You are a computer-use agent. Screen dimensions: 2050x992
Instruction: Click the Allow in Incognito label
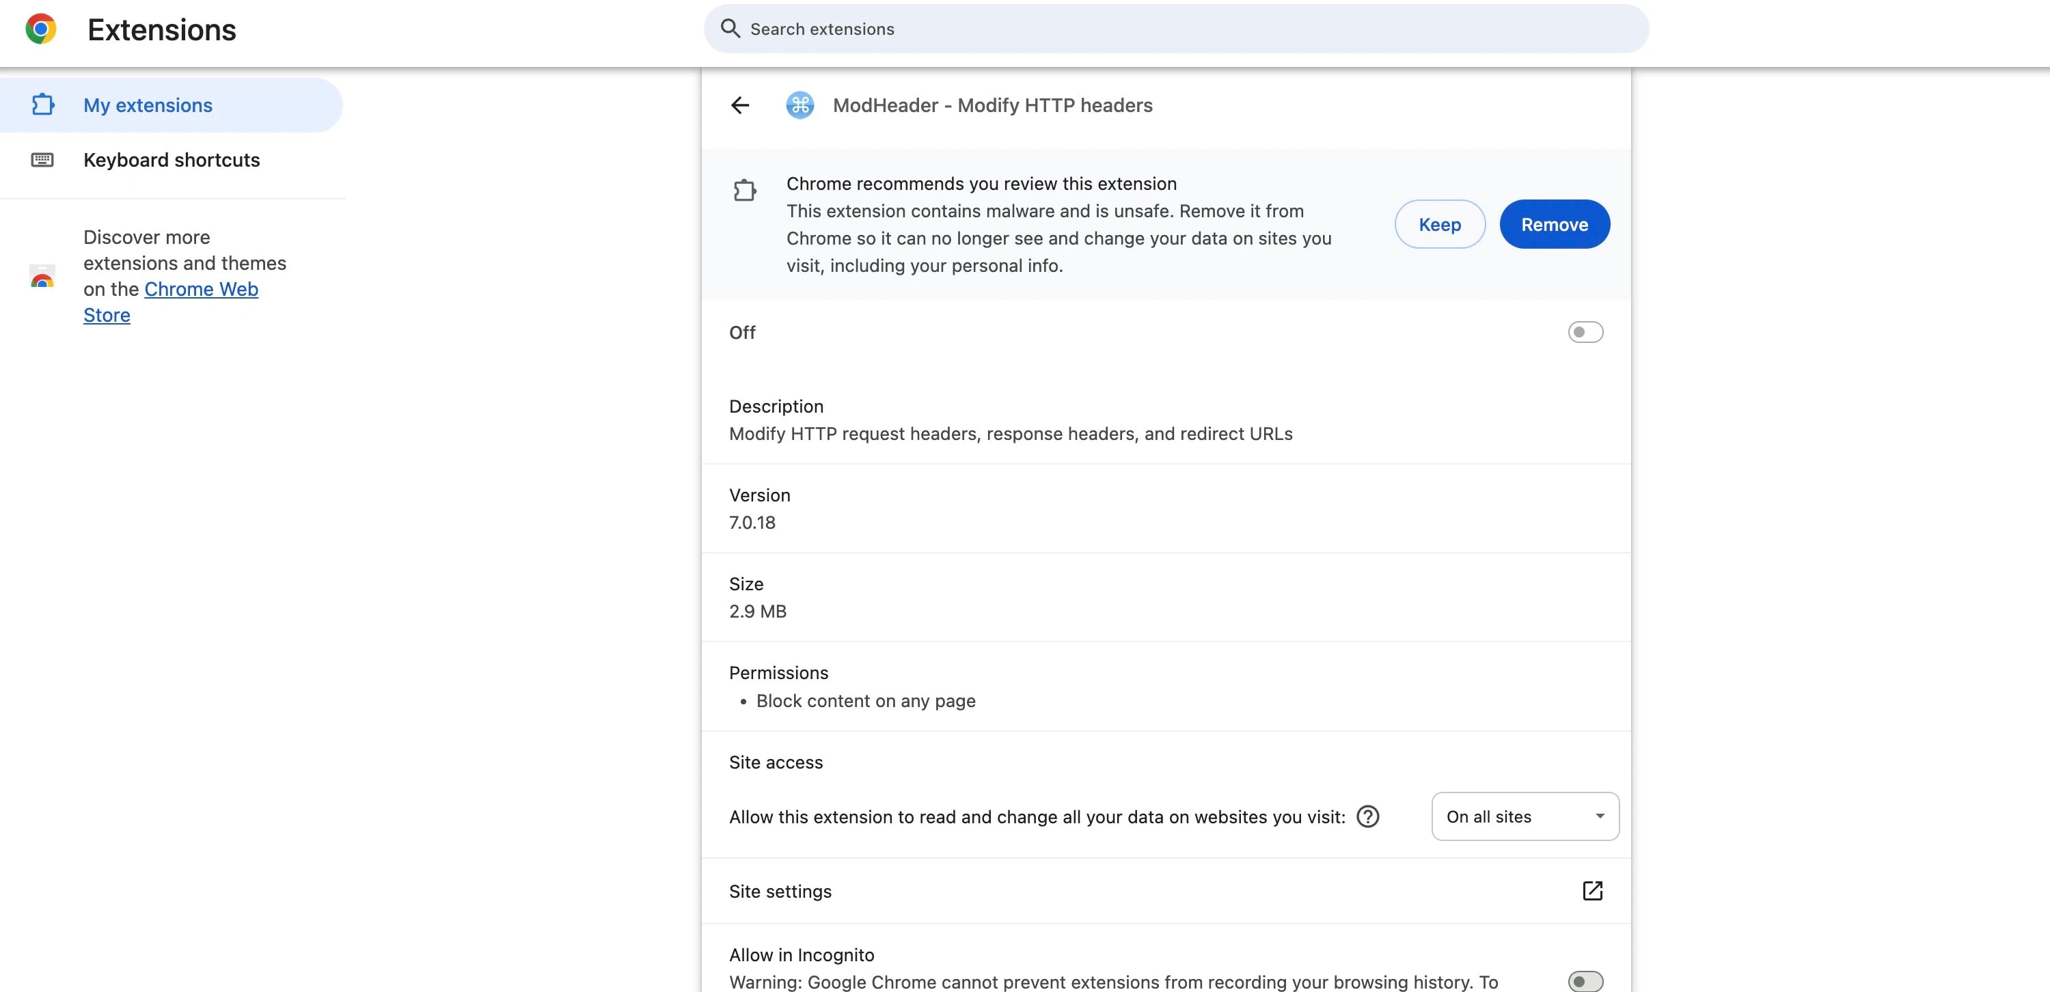click(x=801, y=954)
